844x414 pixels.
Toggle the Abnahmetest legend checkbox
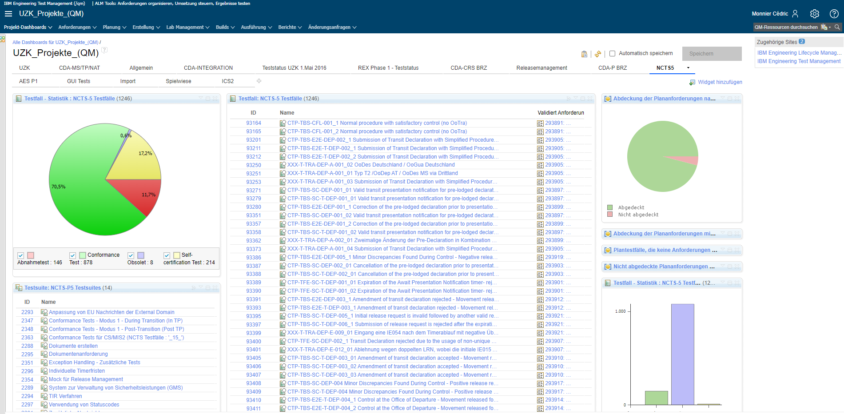[x=20, y=255]
